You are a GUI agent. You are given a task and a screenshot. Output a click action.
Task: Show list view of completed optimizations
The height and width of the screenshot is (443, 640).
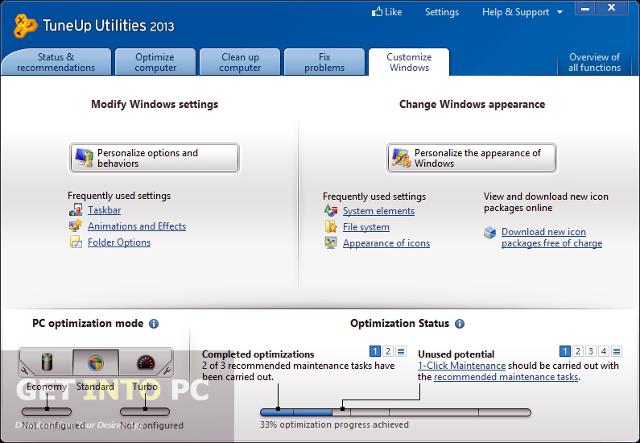click(401, 351)
